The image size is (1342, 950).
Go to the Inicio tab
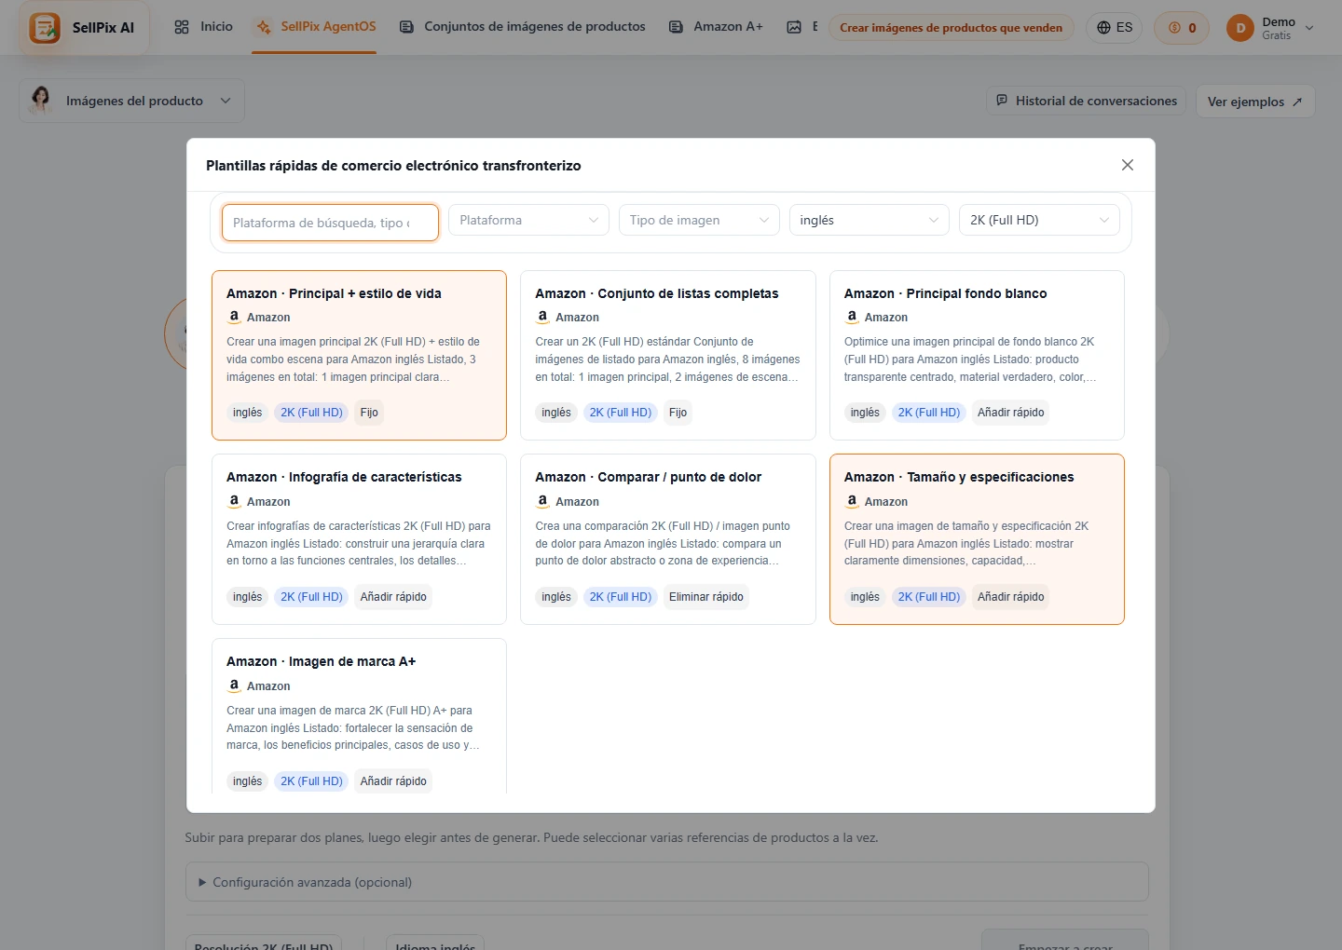pos(203,27)
